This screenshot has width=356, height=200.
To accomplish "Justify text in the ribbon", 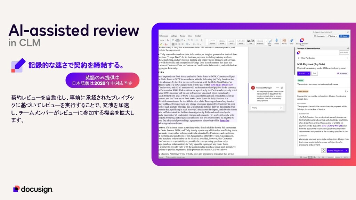I will coord(183,44).
